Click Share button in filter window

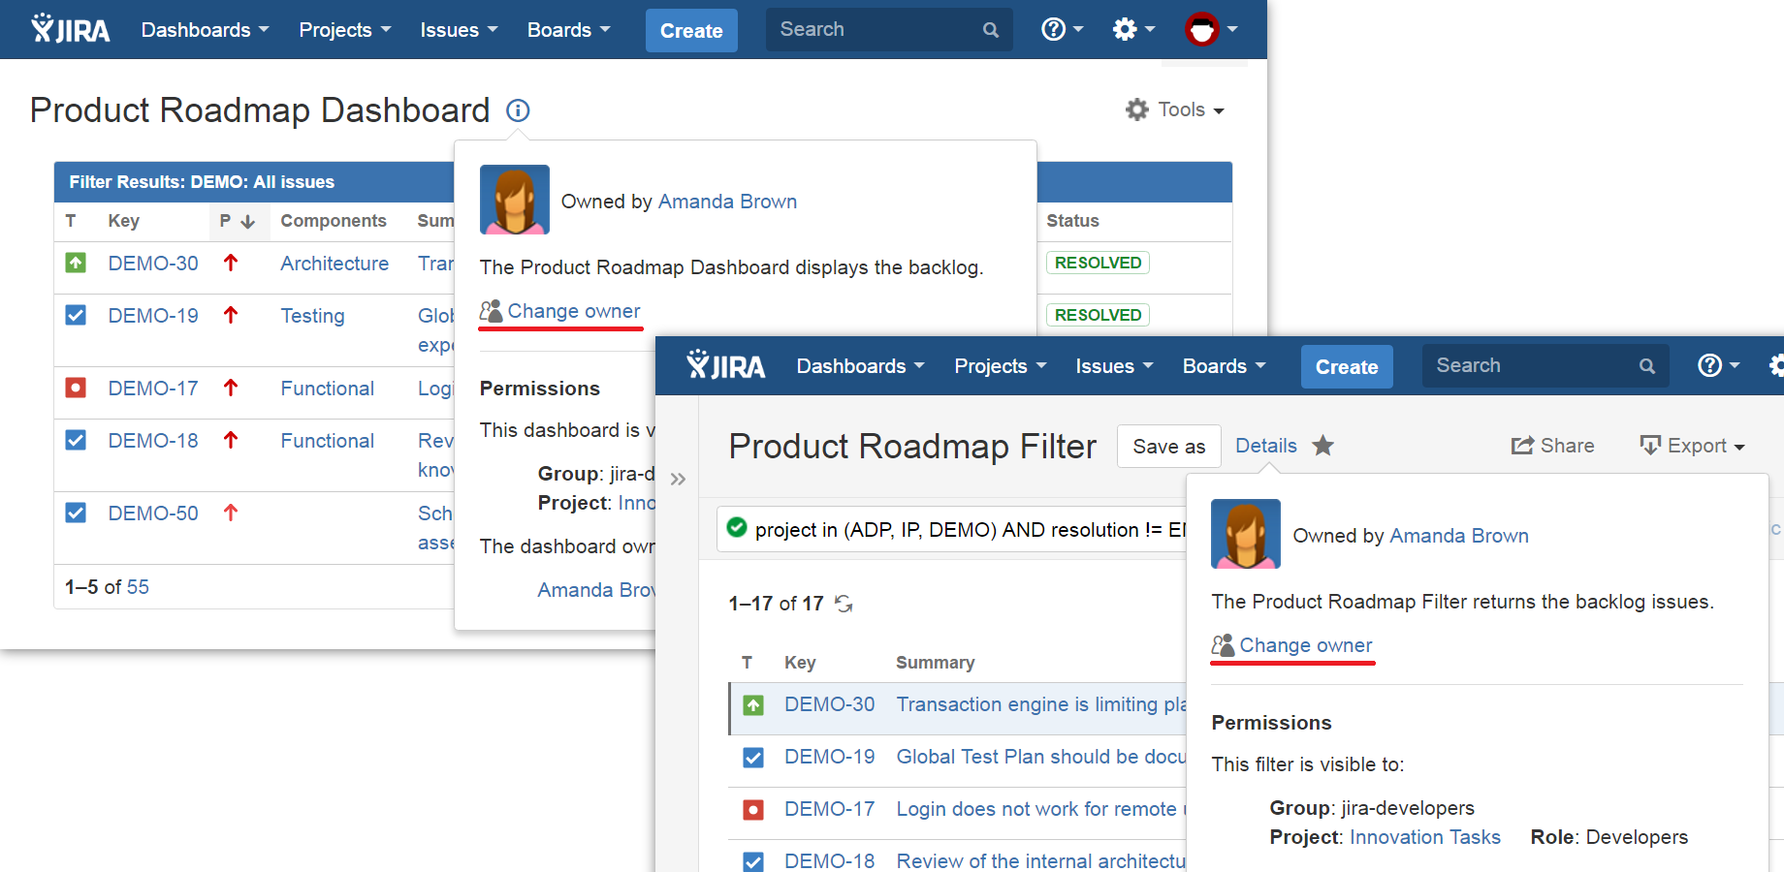point(1552,446)
